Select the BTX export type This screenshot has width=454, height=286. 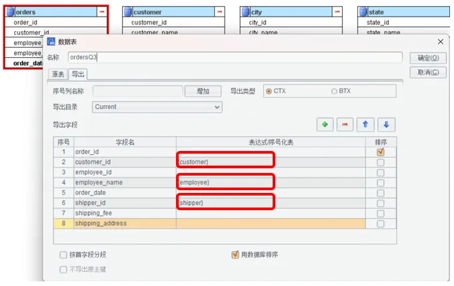(334, 91)
